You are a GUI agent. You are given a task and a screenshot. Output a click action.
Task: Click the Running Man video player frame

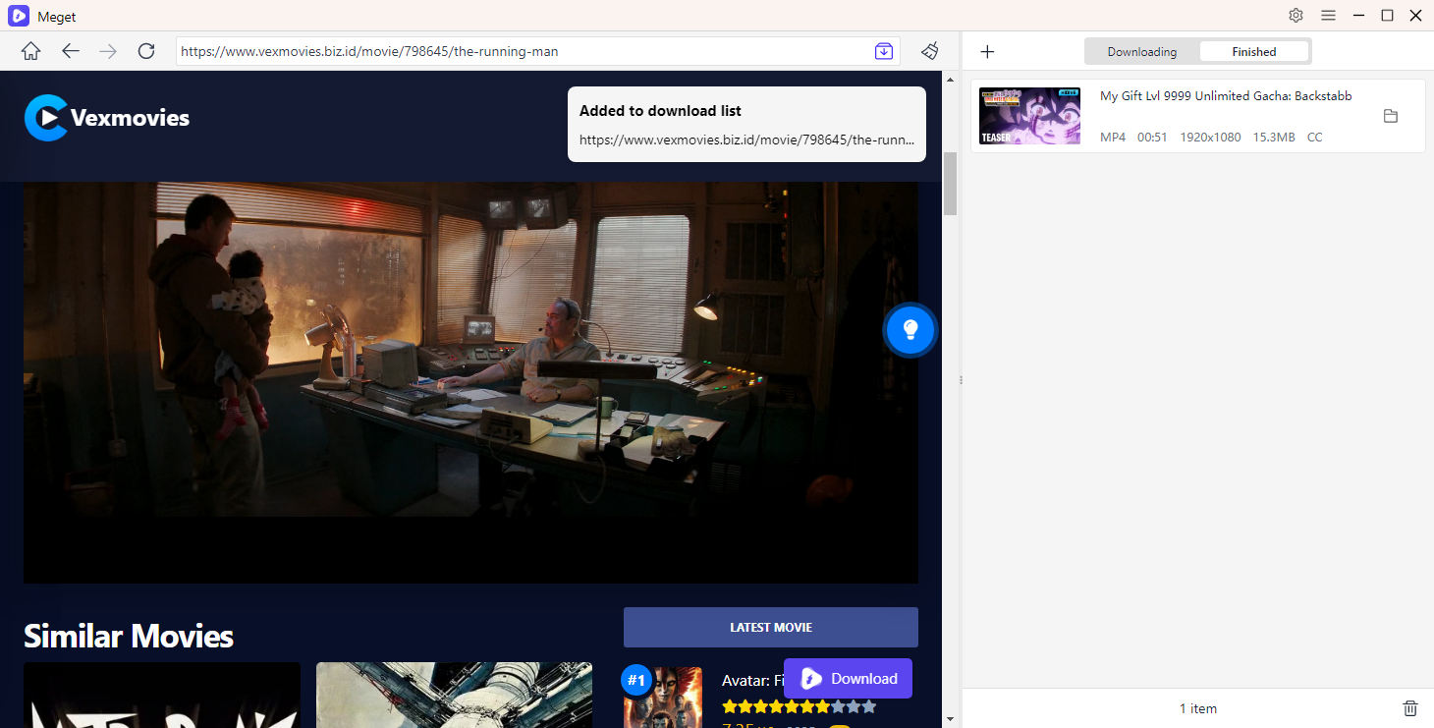point(470,382)
